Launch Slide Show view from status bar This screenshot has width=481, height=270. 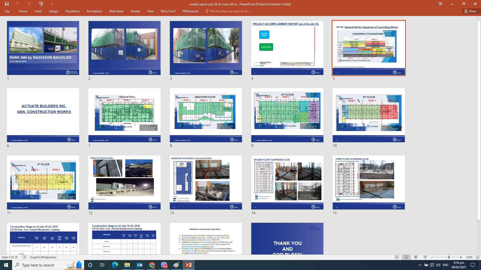click(425, 257)
